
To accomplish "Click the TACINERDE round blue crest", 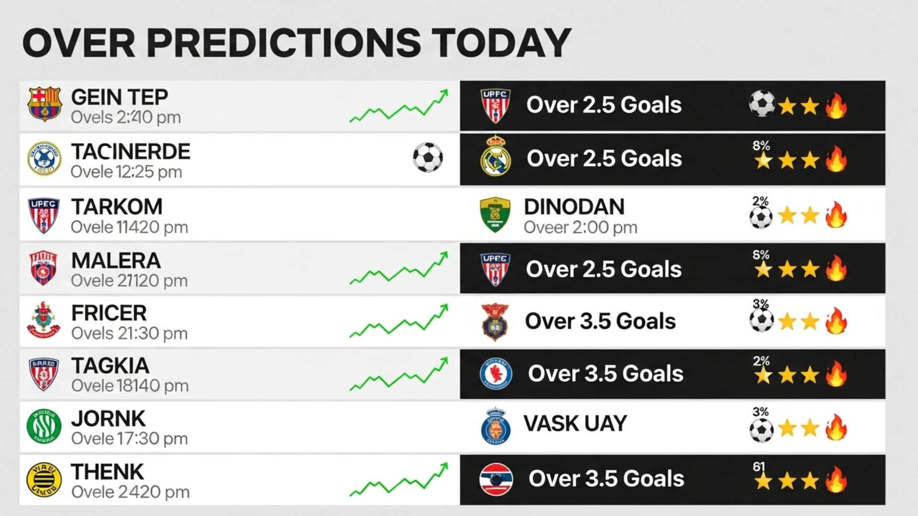I will pos(44,159).
